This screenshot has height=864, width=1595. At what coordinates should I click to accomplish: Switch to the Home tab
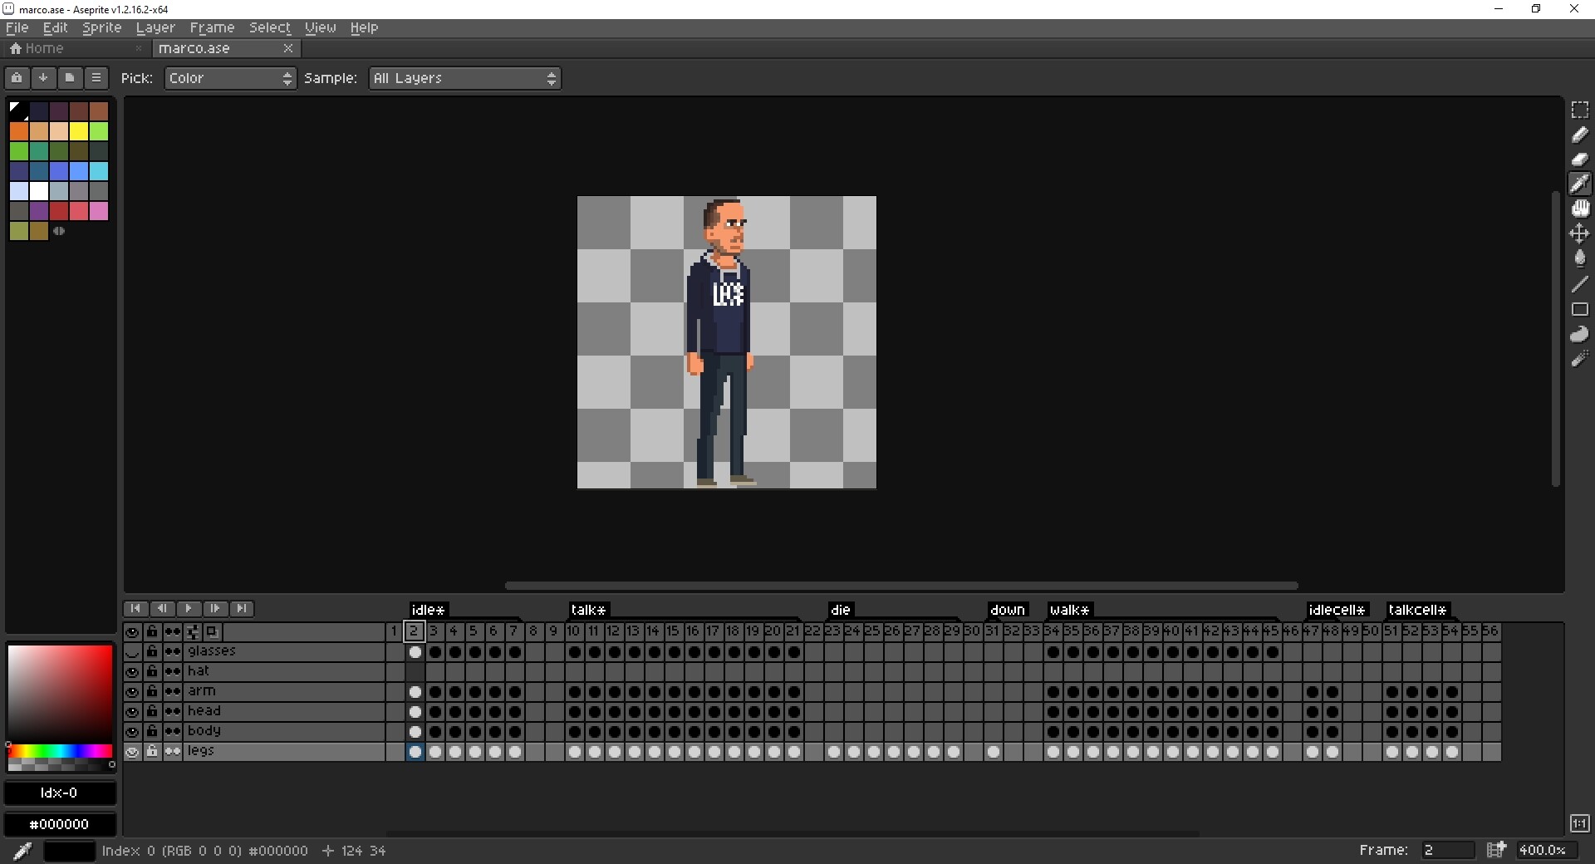coord(37,48)
